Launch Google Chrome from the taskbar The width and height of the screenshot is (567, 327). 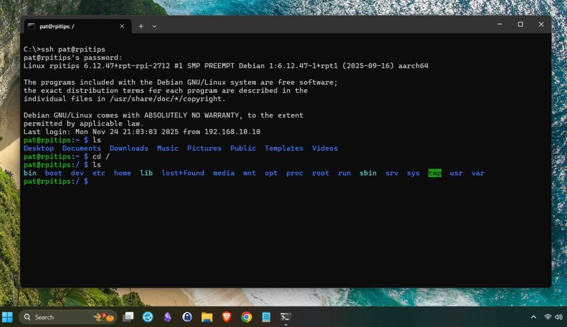246,317
